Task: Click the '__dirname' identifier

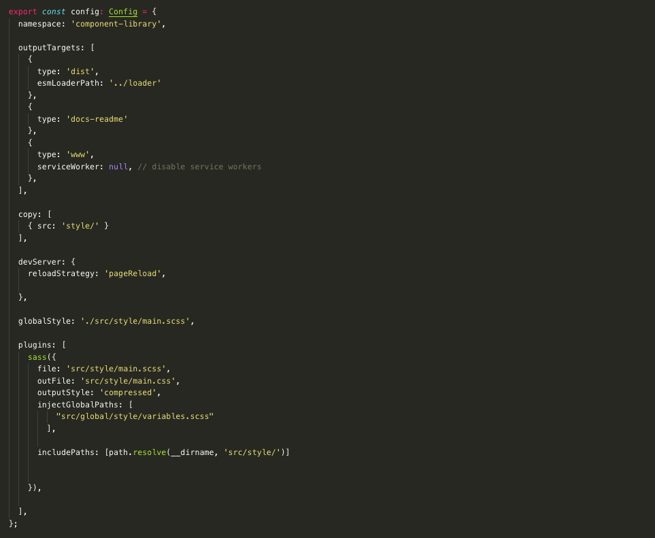Action: pos(192,452)
